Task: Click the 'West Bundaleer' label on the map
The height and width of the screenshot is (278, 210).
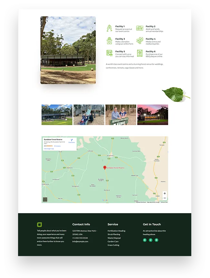Action: click(x=93, y=185)
